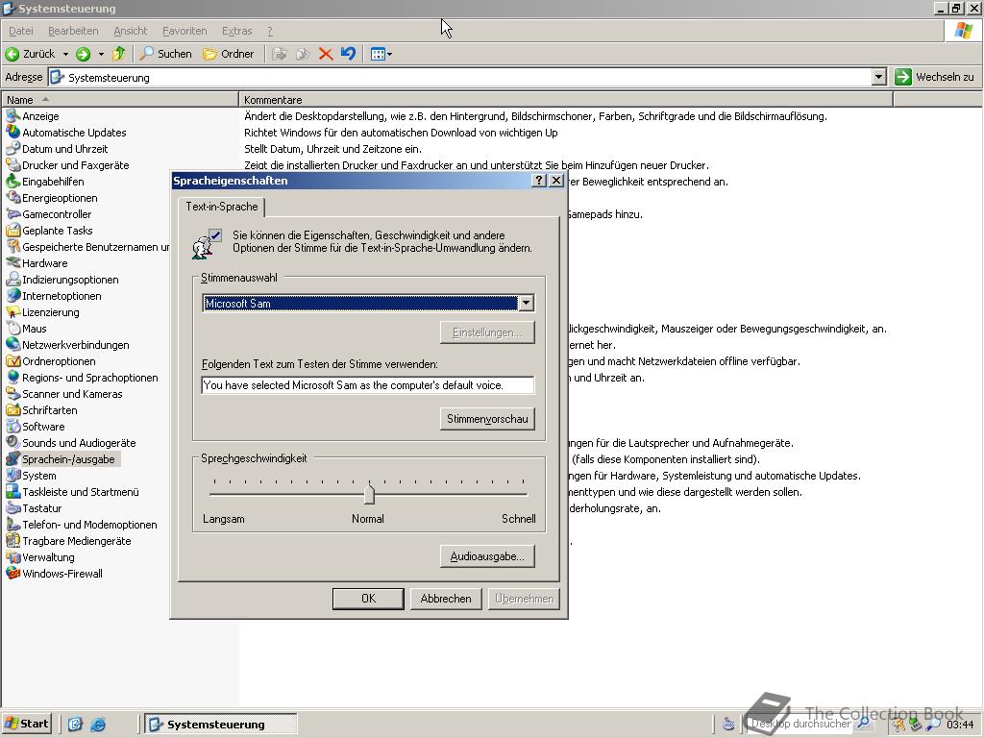
Task: Open the Internetoptionen icon
Action: click(12, 296)
